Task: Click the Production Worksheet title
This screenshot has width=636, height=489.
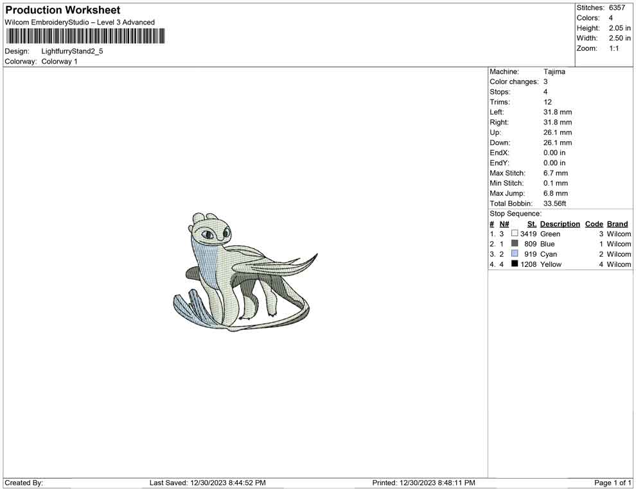Action: tap(63, 10)
